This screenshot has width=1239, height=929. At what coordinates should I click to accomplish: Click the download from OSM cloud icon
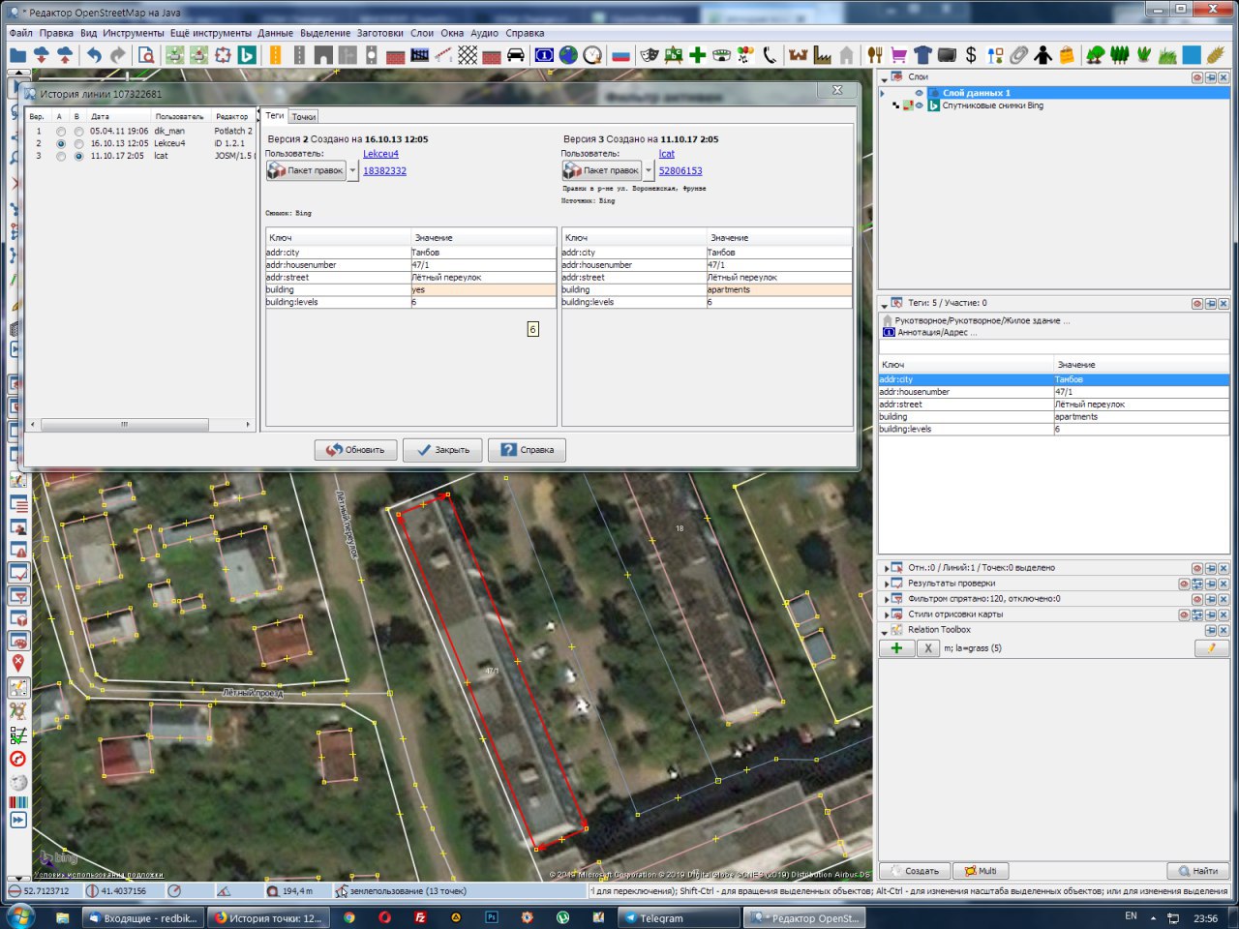[x=42, y=55]
